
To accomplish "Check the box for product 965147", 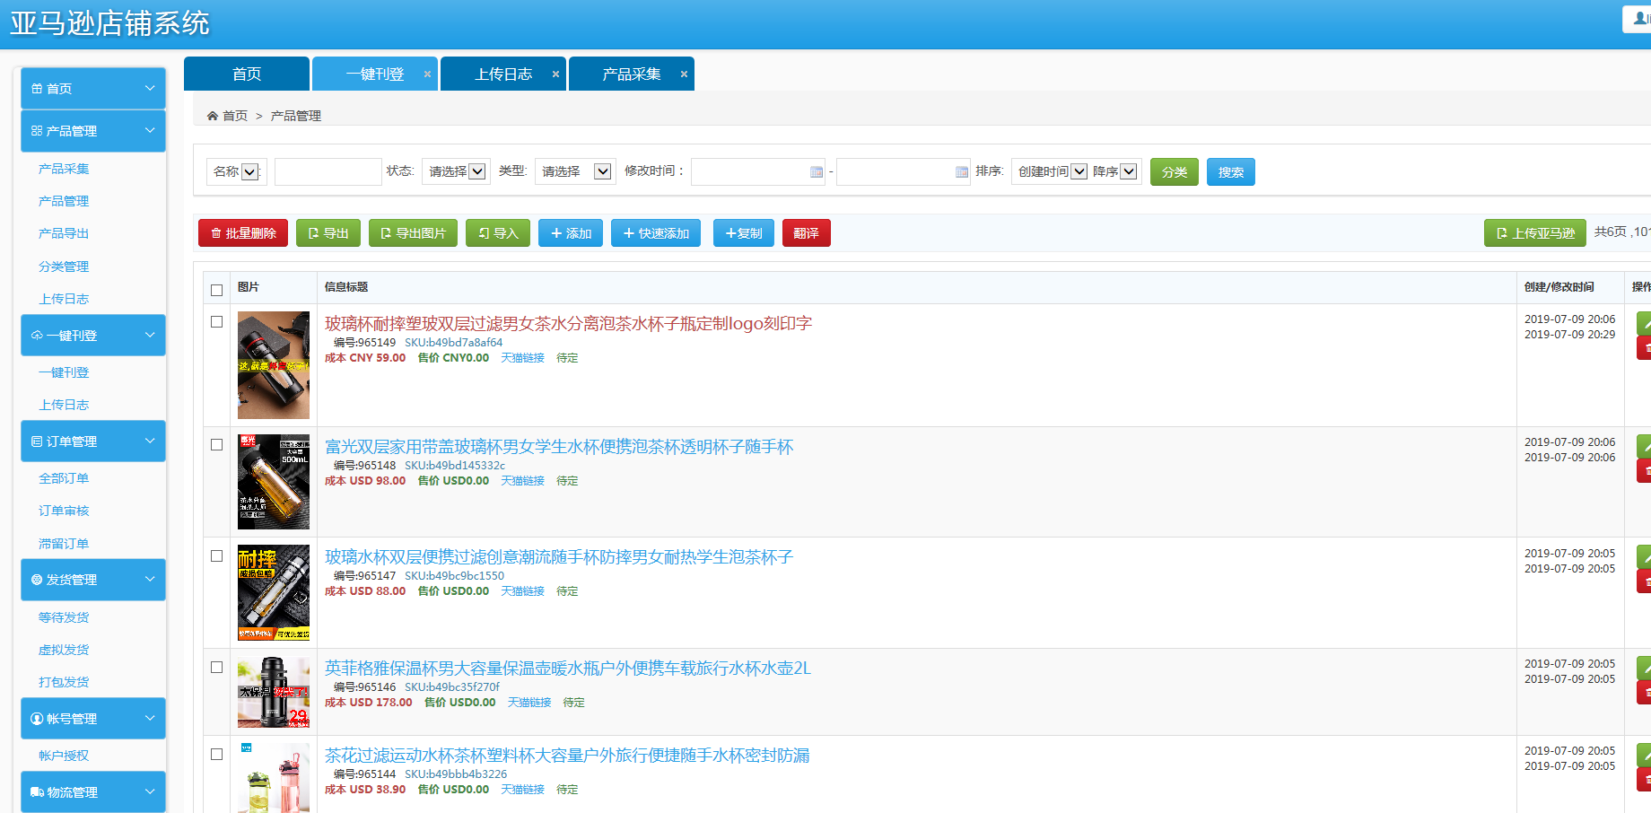I will [x=216, y=555].
